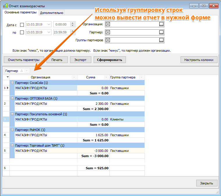Open the 'Дата с' date dropdown
The height and width of the screenshot is (196, 221).
coord(49,24)
